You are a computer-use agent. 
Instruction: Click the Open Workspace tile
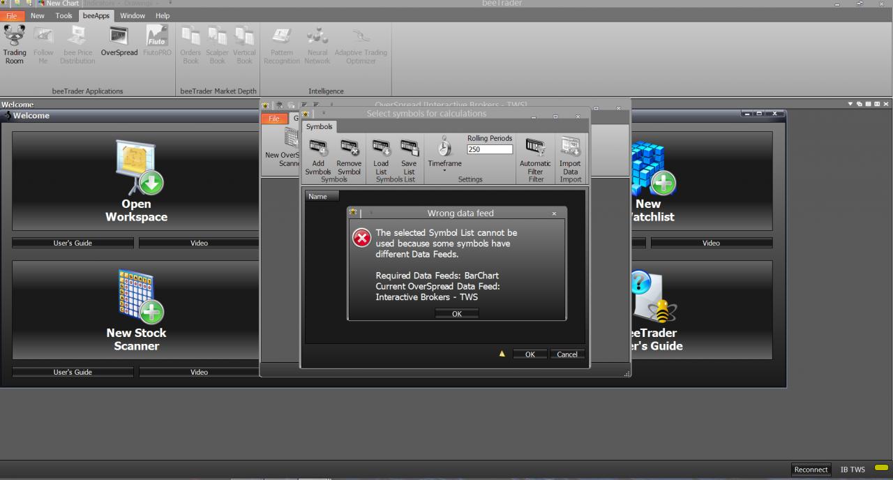click(x=136, y=181)
